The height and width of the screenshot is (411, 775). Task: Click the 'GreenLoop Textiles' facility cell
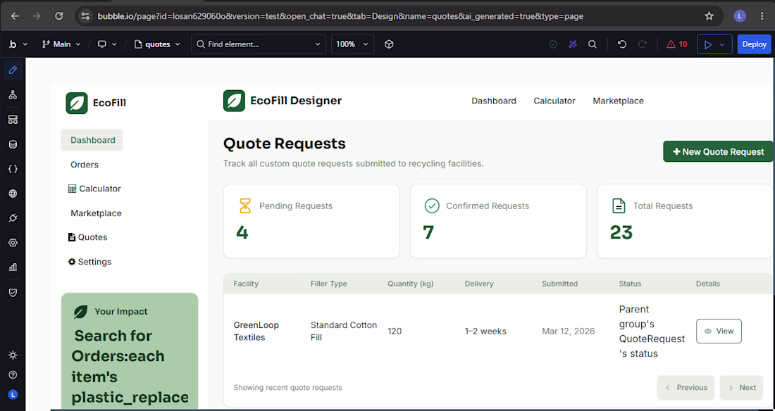click(256, 331)
